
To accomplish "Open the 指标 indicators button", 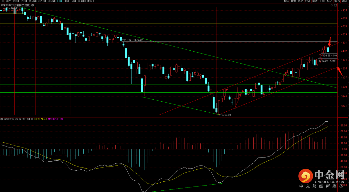I will [x=286, y=1].
